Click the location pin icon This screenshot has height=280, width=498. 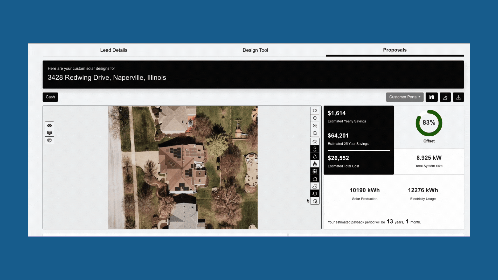pyautogui.click(x=315, y=118)
